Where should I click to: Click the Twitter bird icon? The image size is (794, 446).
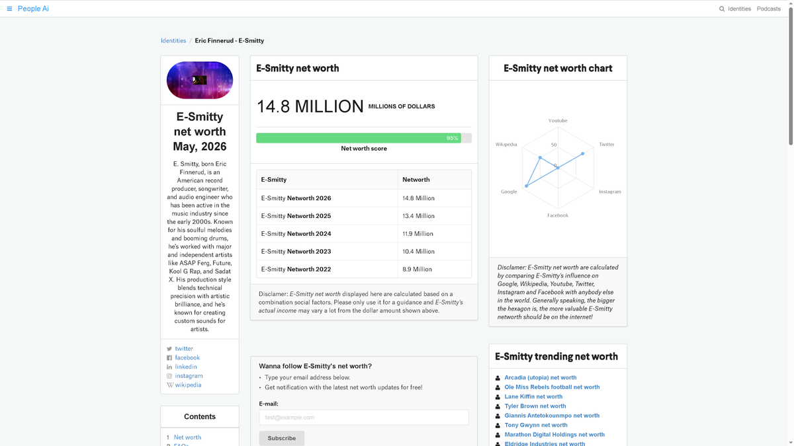click(x=169, y=349)
